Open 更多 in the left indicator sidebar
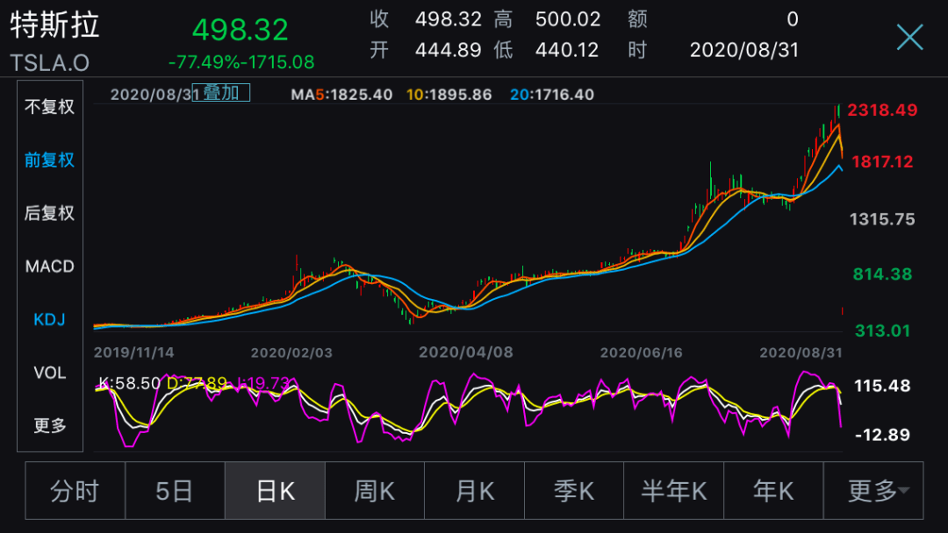This screenshot has height=533, width=948. 50,426
